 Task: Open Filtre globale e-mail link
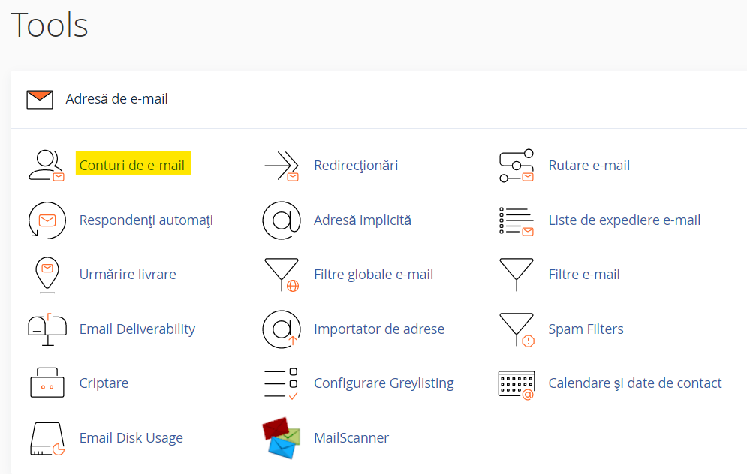[374, 274]
